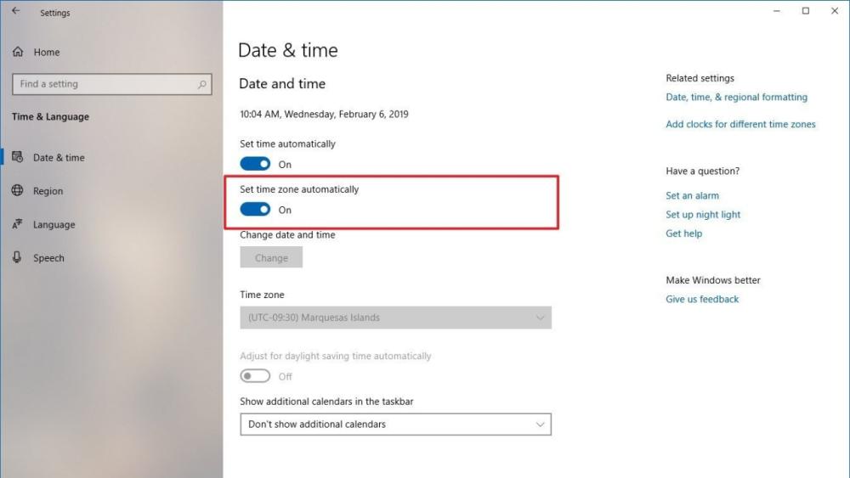Click the Date & time calendar icon
Image resolution: width=850 pixels, height=478 pixels.
[17, 157]
